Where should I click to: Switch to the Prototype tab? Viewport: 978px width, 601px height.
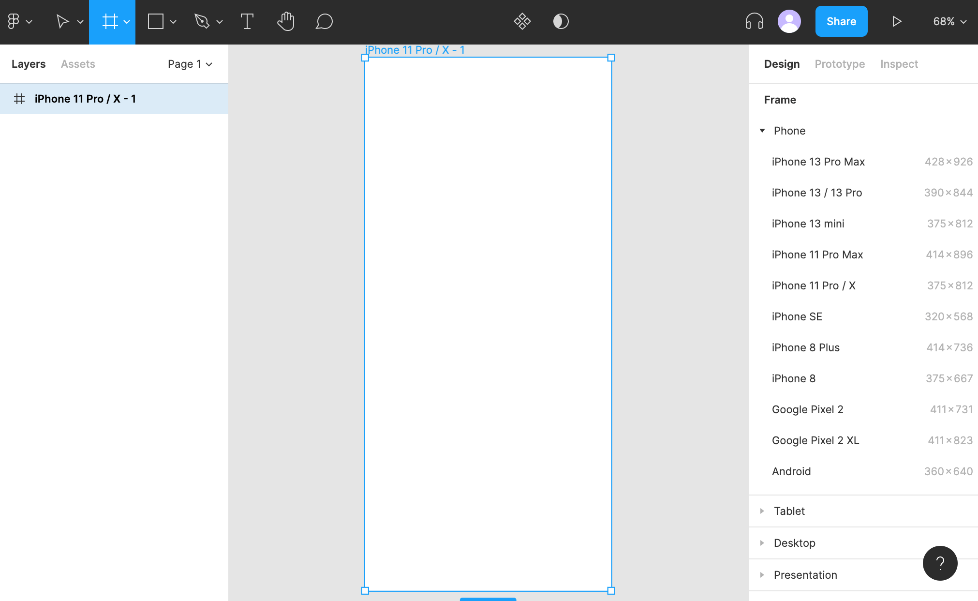(x=840, y=64)
